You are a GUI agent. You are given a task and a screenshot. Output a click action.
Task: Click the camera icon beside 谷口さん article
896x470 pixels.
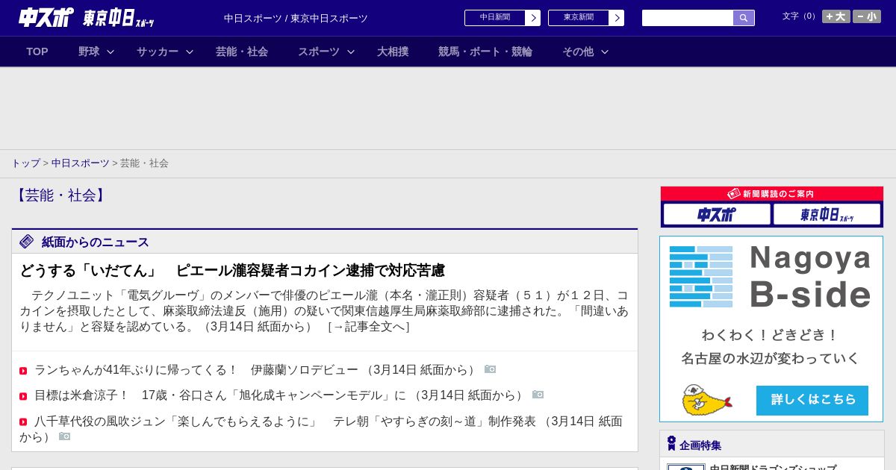pos(538,395)
